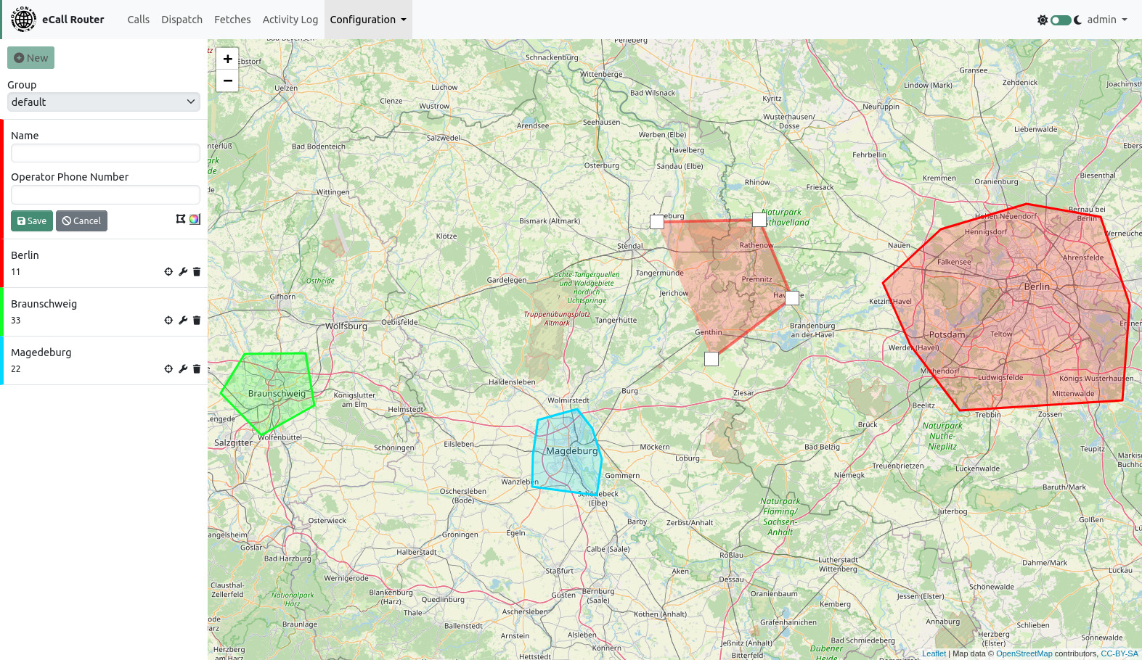Go to the Calls page

[138, 20]
